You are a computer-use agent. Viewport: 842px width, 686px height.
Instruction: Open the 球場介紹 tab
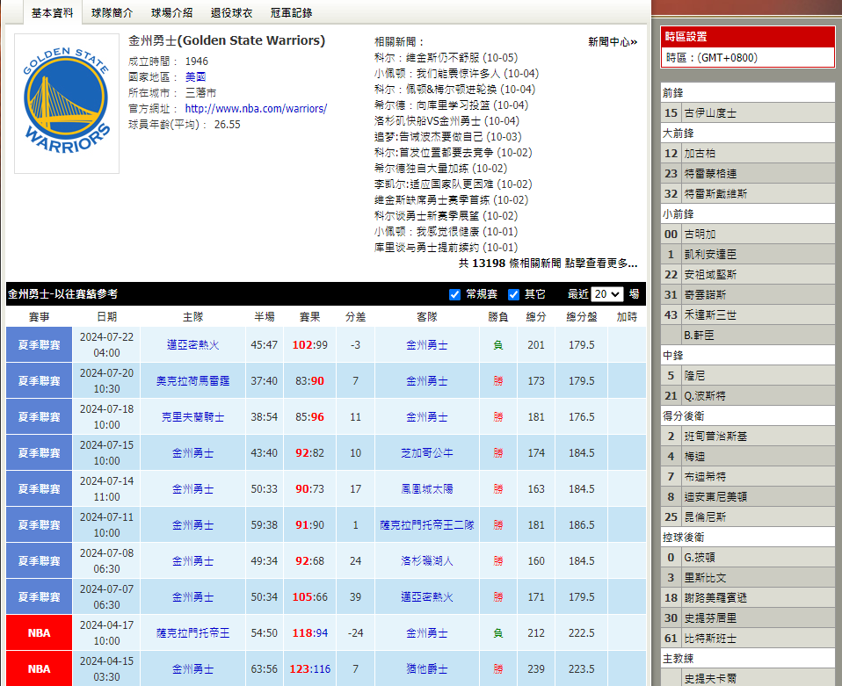(171, 13)
